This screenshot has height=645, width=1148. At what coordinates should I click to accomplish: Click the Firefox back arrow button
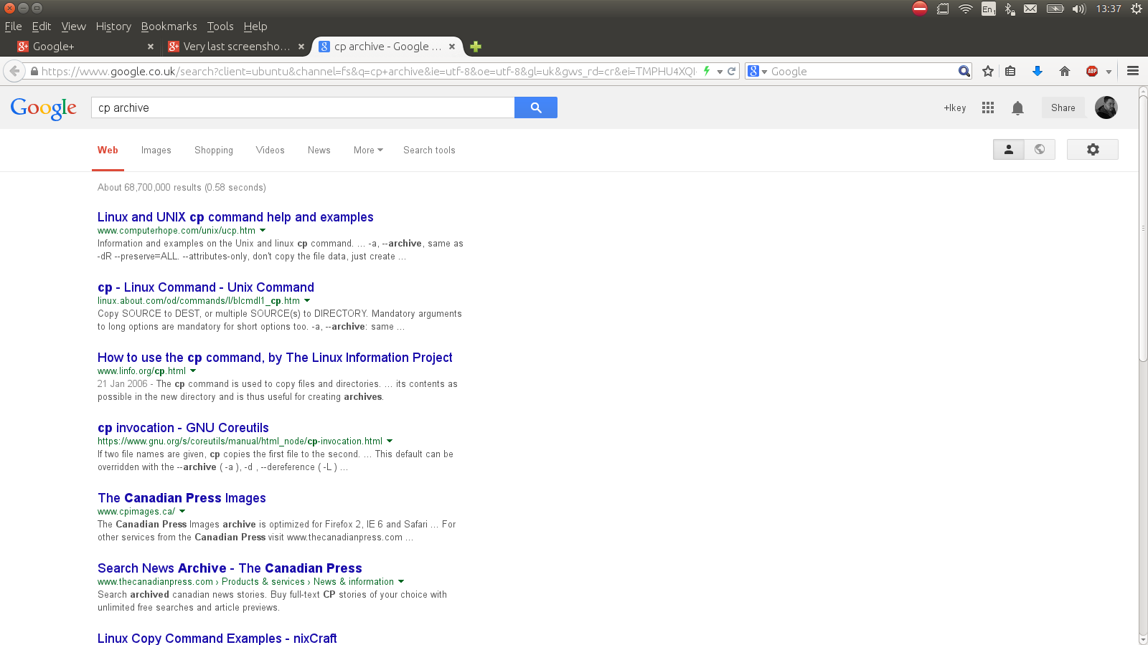pos(14,71)
